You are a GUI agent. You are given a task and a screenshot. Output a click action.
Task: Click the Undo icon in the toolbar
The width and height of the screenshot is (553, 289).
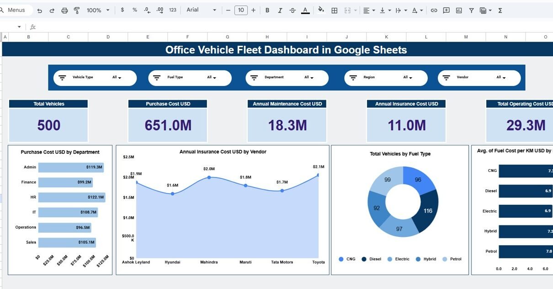coord(40,10)
